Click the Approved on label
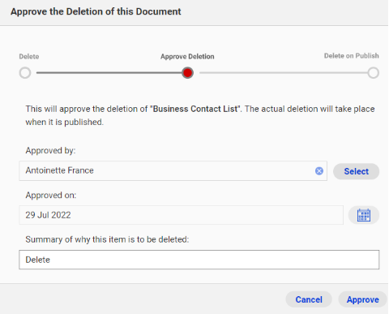This screenshot has width=389, height=314. click(x=51, y=195)
